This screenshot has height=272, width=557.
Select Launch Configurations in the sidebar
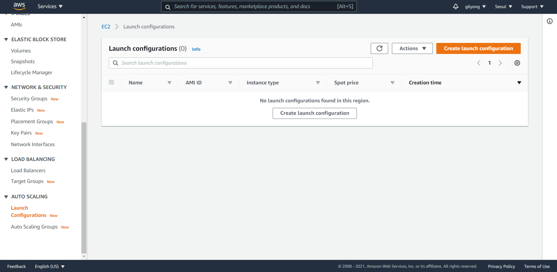coord(28,211)
